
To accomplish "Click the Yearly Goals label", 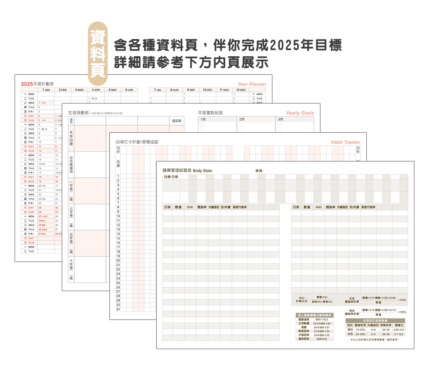I will tap(300, 113).
